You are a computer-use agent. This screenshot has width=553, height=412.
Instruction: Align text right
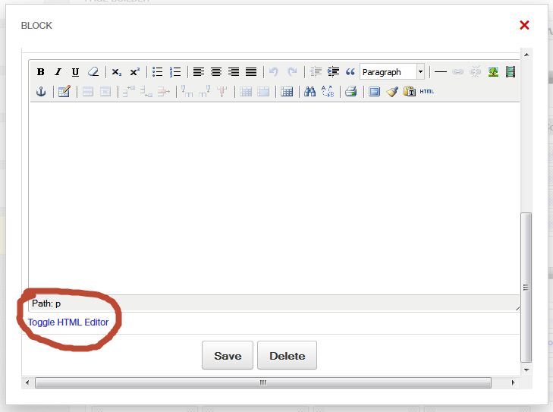tap(234, 72)
